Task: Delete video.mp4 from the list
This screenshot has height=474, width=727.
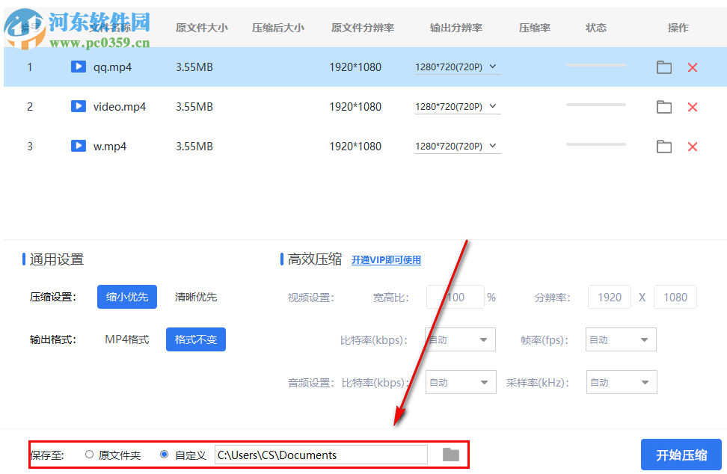Action: (x=693, y=106)
